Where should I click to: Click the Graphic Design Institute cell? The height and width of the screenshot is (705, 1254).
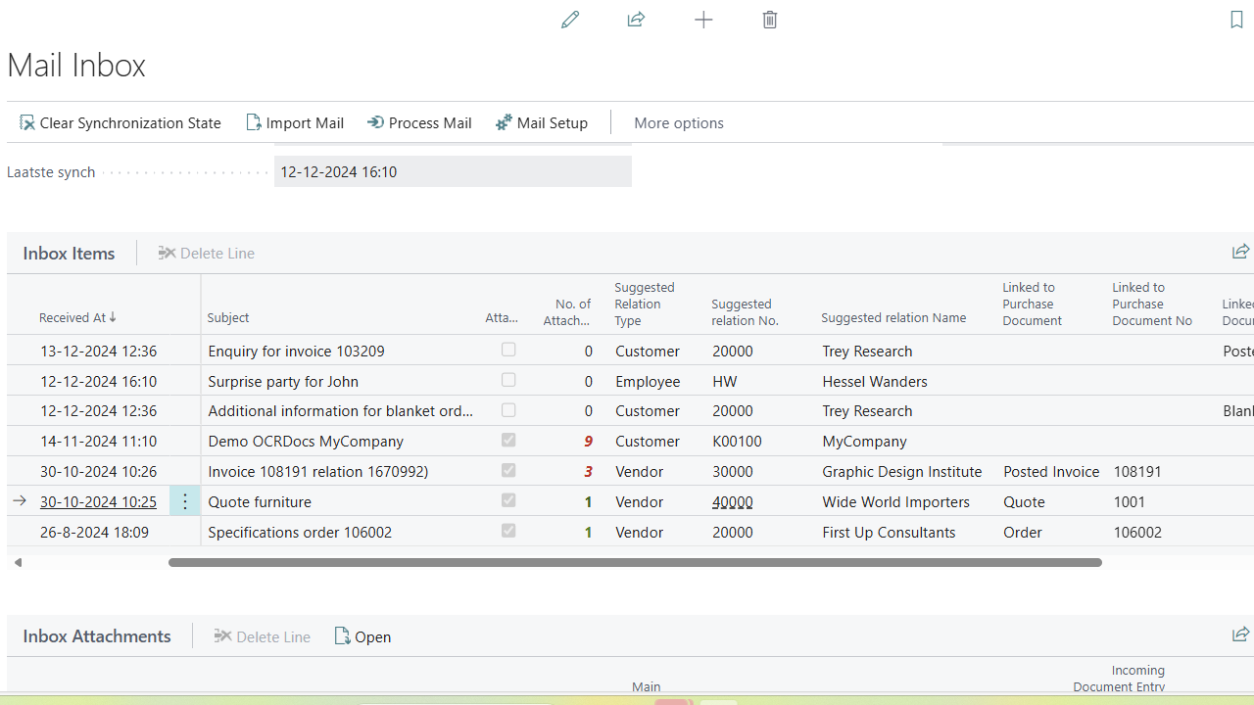[902, 471]
